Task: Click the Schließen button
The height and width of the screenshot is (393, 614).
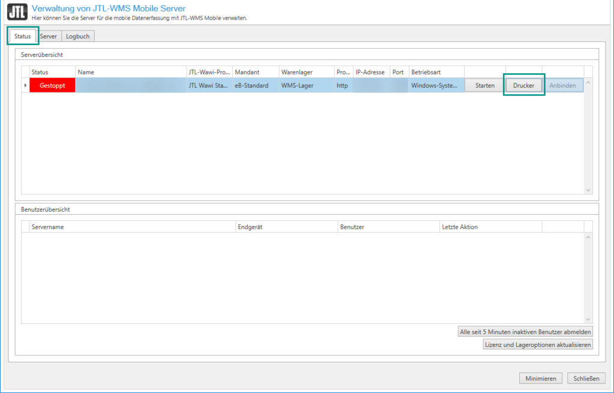Action: coord(586,378)
